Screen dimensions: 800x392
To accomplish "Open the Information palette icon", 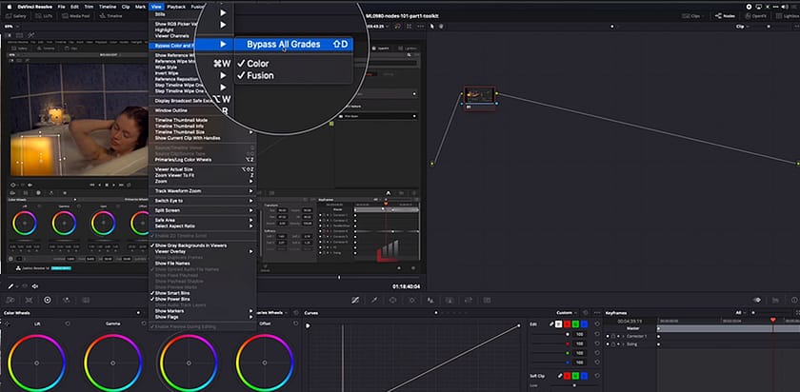I will 794,301.
